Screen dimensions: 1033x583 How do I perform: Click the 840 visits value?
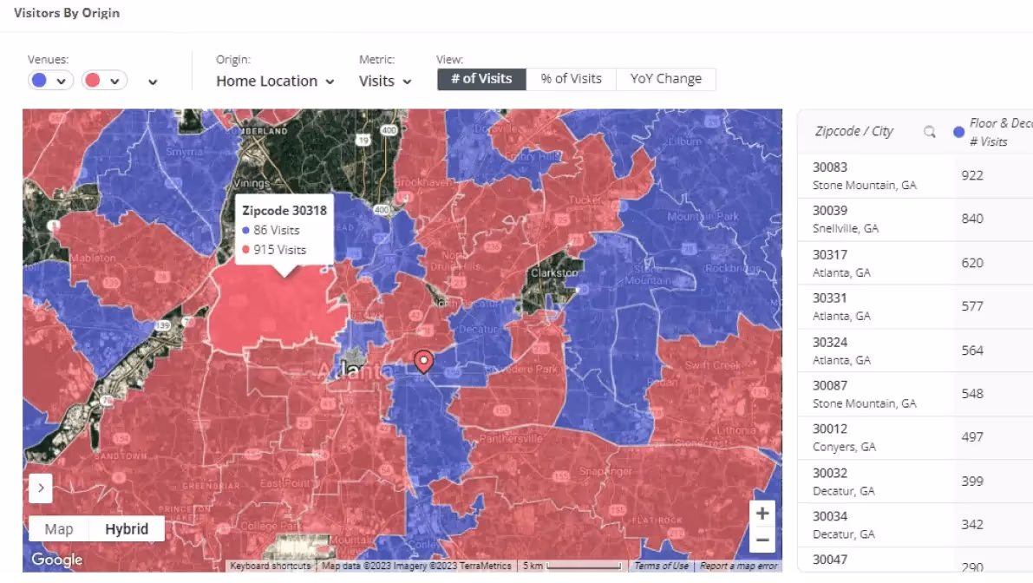coord(972,219)
